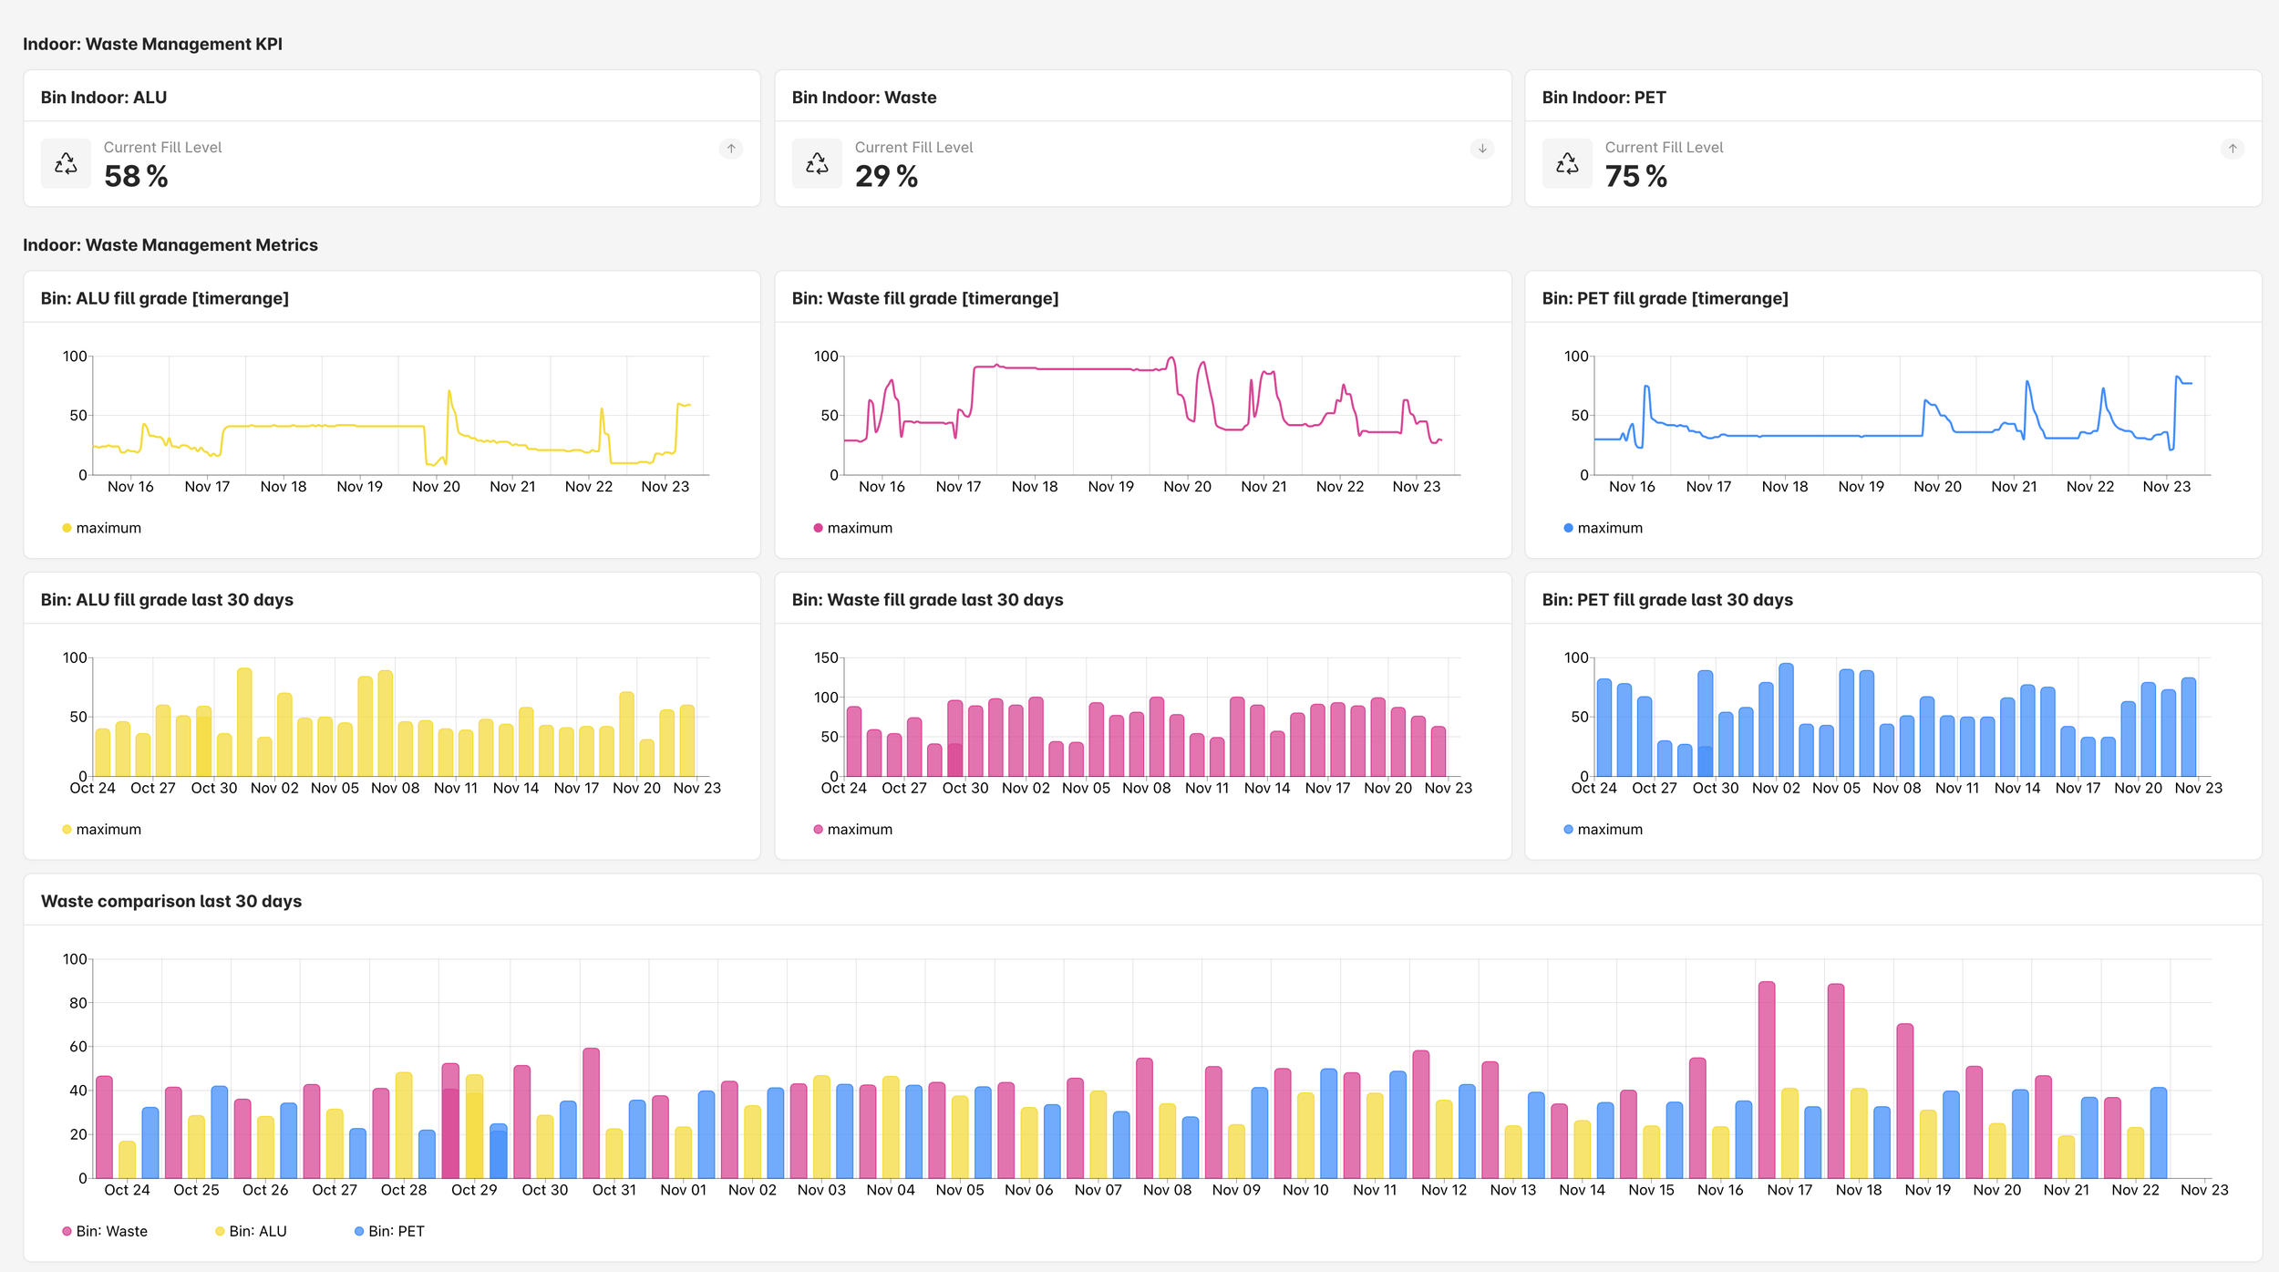Click the 75 % PET fill level value
2279x1272 pixels.
click(x=1635, y=176)
